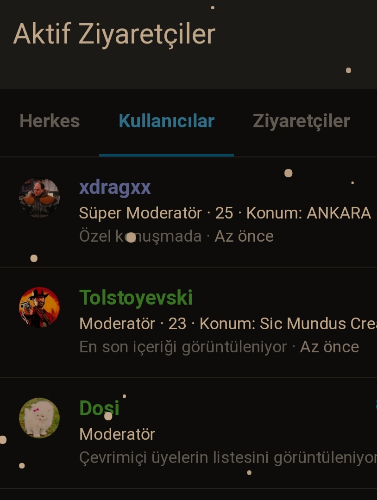
Task: Tap the Moderatör · 23 text under Tolstoyevski
Action: point(132,324)
